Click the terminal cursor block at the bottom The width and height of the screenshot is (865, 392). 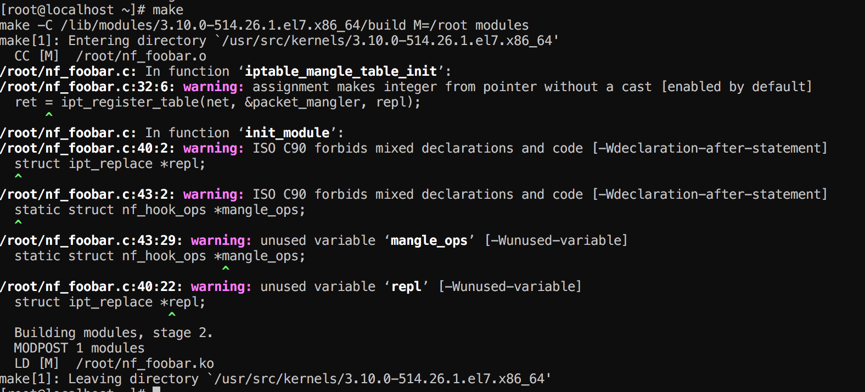(156, 389)
